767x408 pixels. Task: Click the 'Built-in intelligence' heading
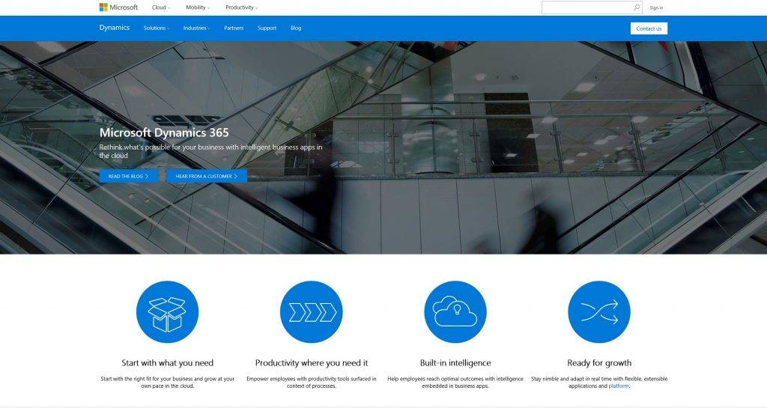pos(455,362)
